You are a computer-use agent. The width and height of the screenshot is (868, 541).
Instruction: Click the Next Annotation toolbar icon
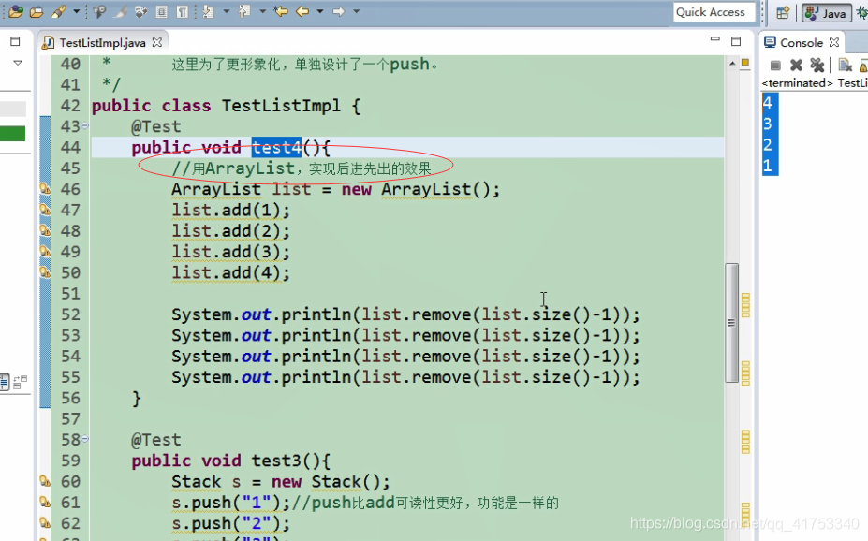tap(209, 11)
